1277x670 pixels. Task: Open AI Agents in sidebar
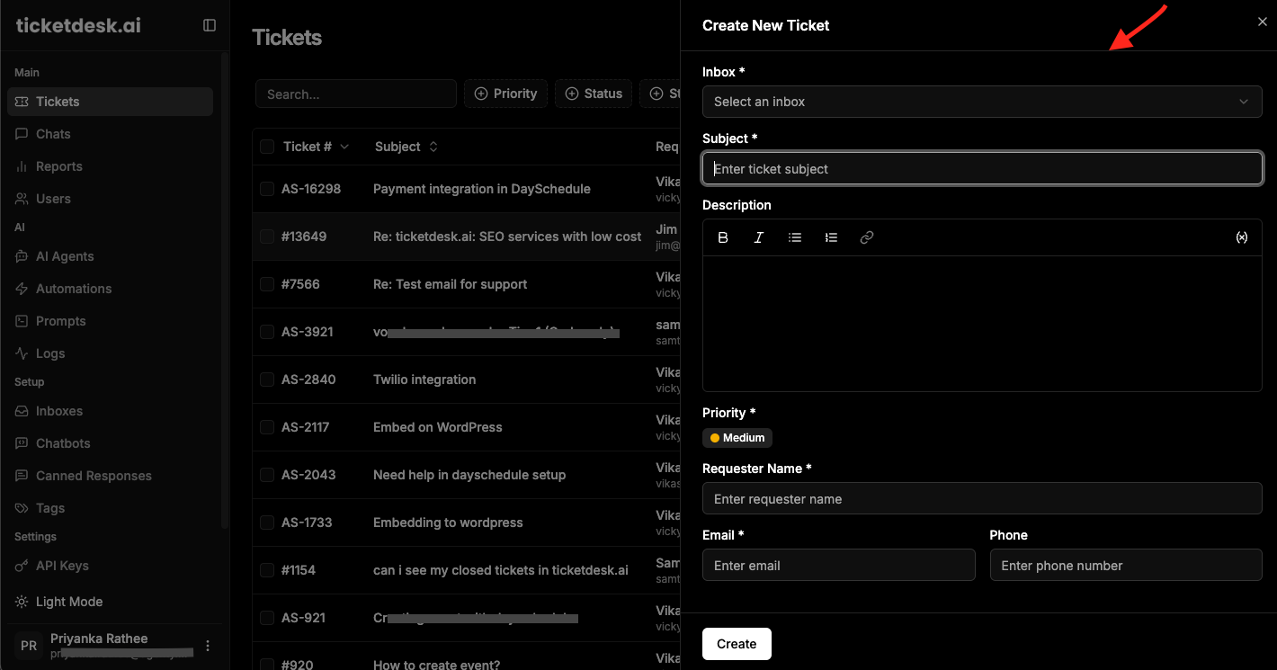[65, 256]
